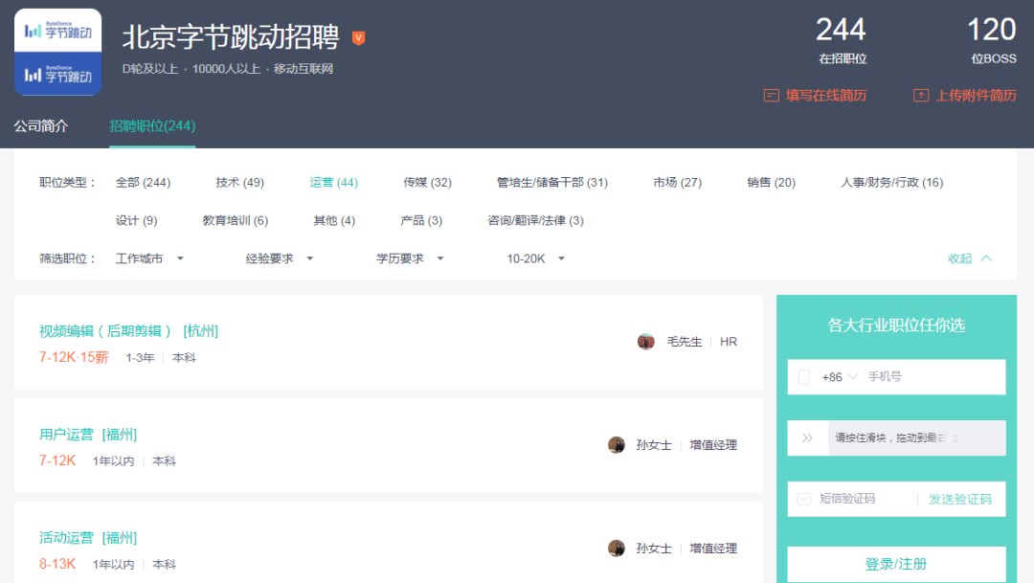Click 孙女士 name on 活动运营 row
This screenshot has height=583, width=1034.
[654, 548]
